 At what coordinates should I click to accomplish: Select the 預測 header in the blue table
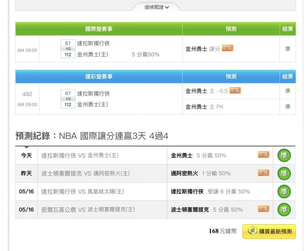tap(231, 76)
